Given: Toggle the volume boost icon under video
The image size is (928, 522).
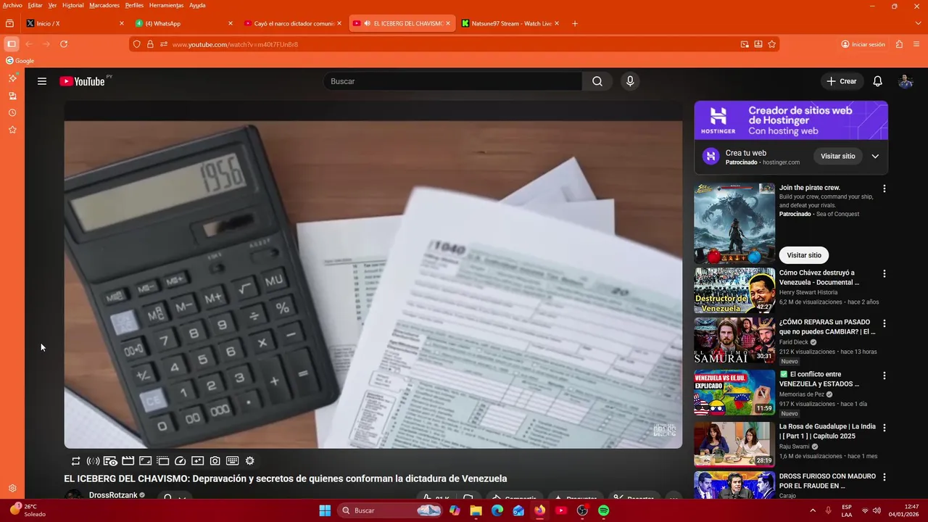Looking at the screenshot, I should click(x=93, y=460).
